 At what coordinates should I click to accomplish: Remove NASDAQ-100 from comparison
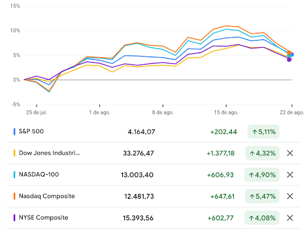(x=290, y=175)
